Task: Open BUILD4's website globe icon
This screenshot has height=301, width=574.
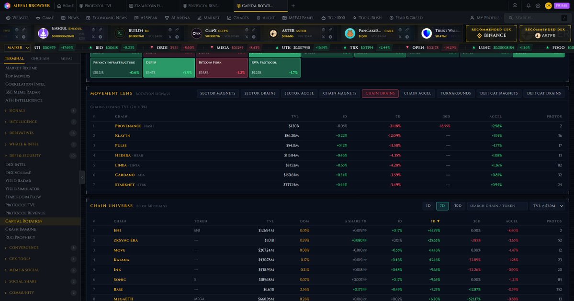Action: tap(170, 30)
